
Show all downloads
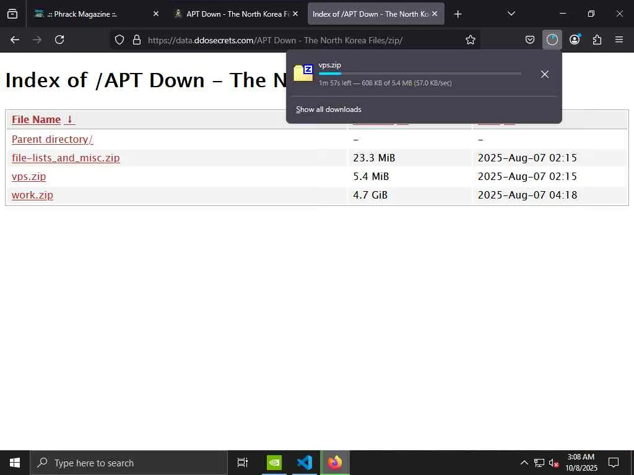(329, 109)
